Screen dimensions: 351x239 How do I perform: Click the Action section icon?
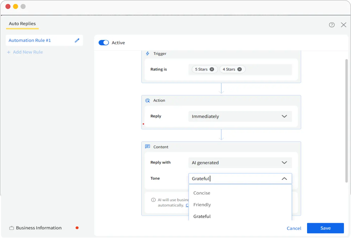click(147, 100)
